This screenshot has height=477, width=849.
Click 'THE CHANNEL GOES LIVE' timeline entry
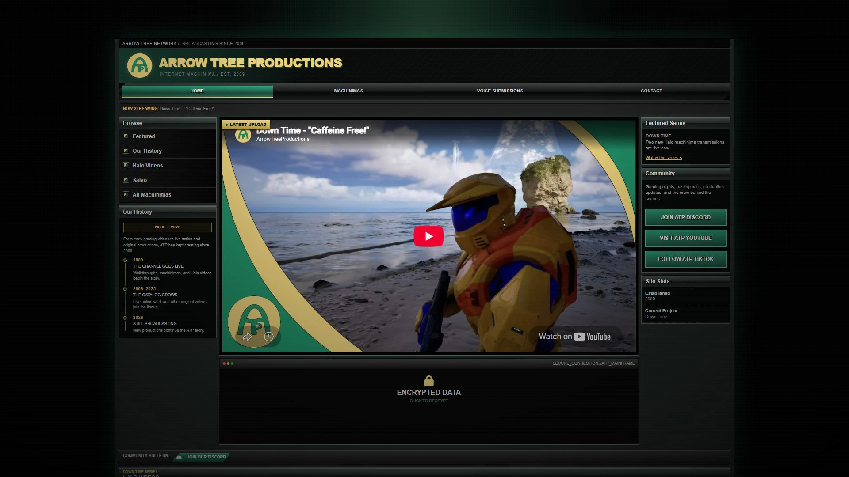pos(158,266)
